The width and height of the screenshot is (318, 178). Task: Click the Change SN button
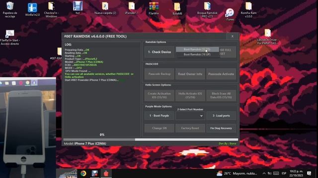(x=159, y=129)
